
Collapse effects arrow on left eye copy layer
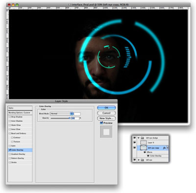[x=167, y=148]
